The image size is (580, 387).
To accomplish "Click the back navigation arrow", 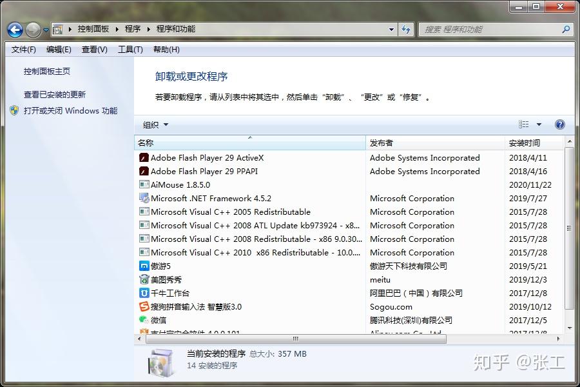I will [x=14, y=29].
